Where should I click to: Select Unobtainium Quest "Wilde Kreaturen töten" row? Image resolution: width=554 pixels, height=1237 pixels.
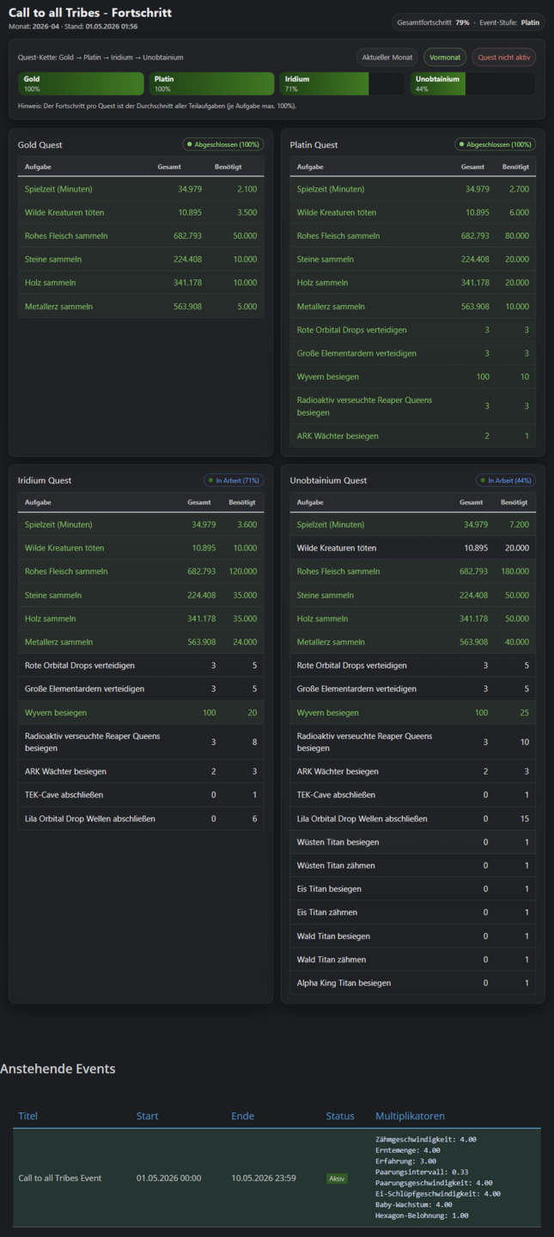[413, 548]
